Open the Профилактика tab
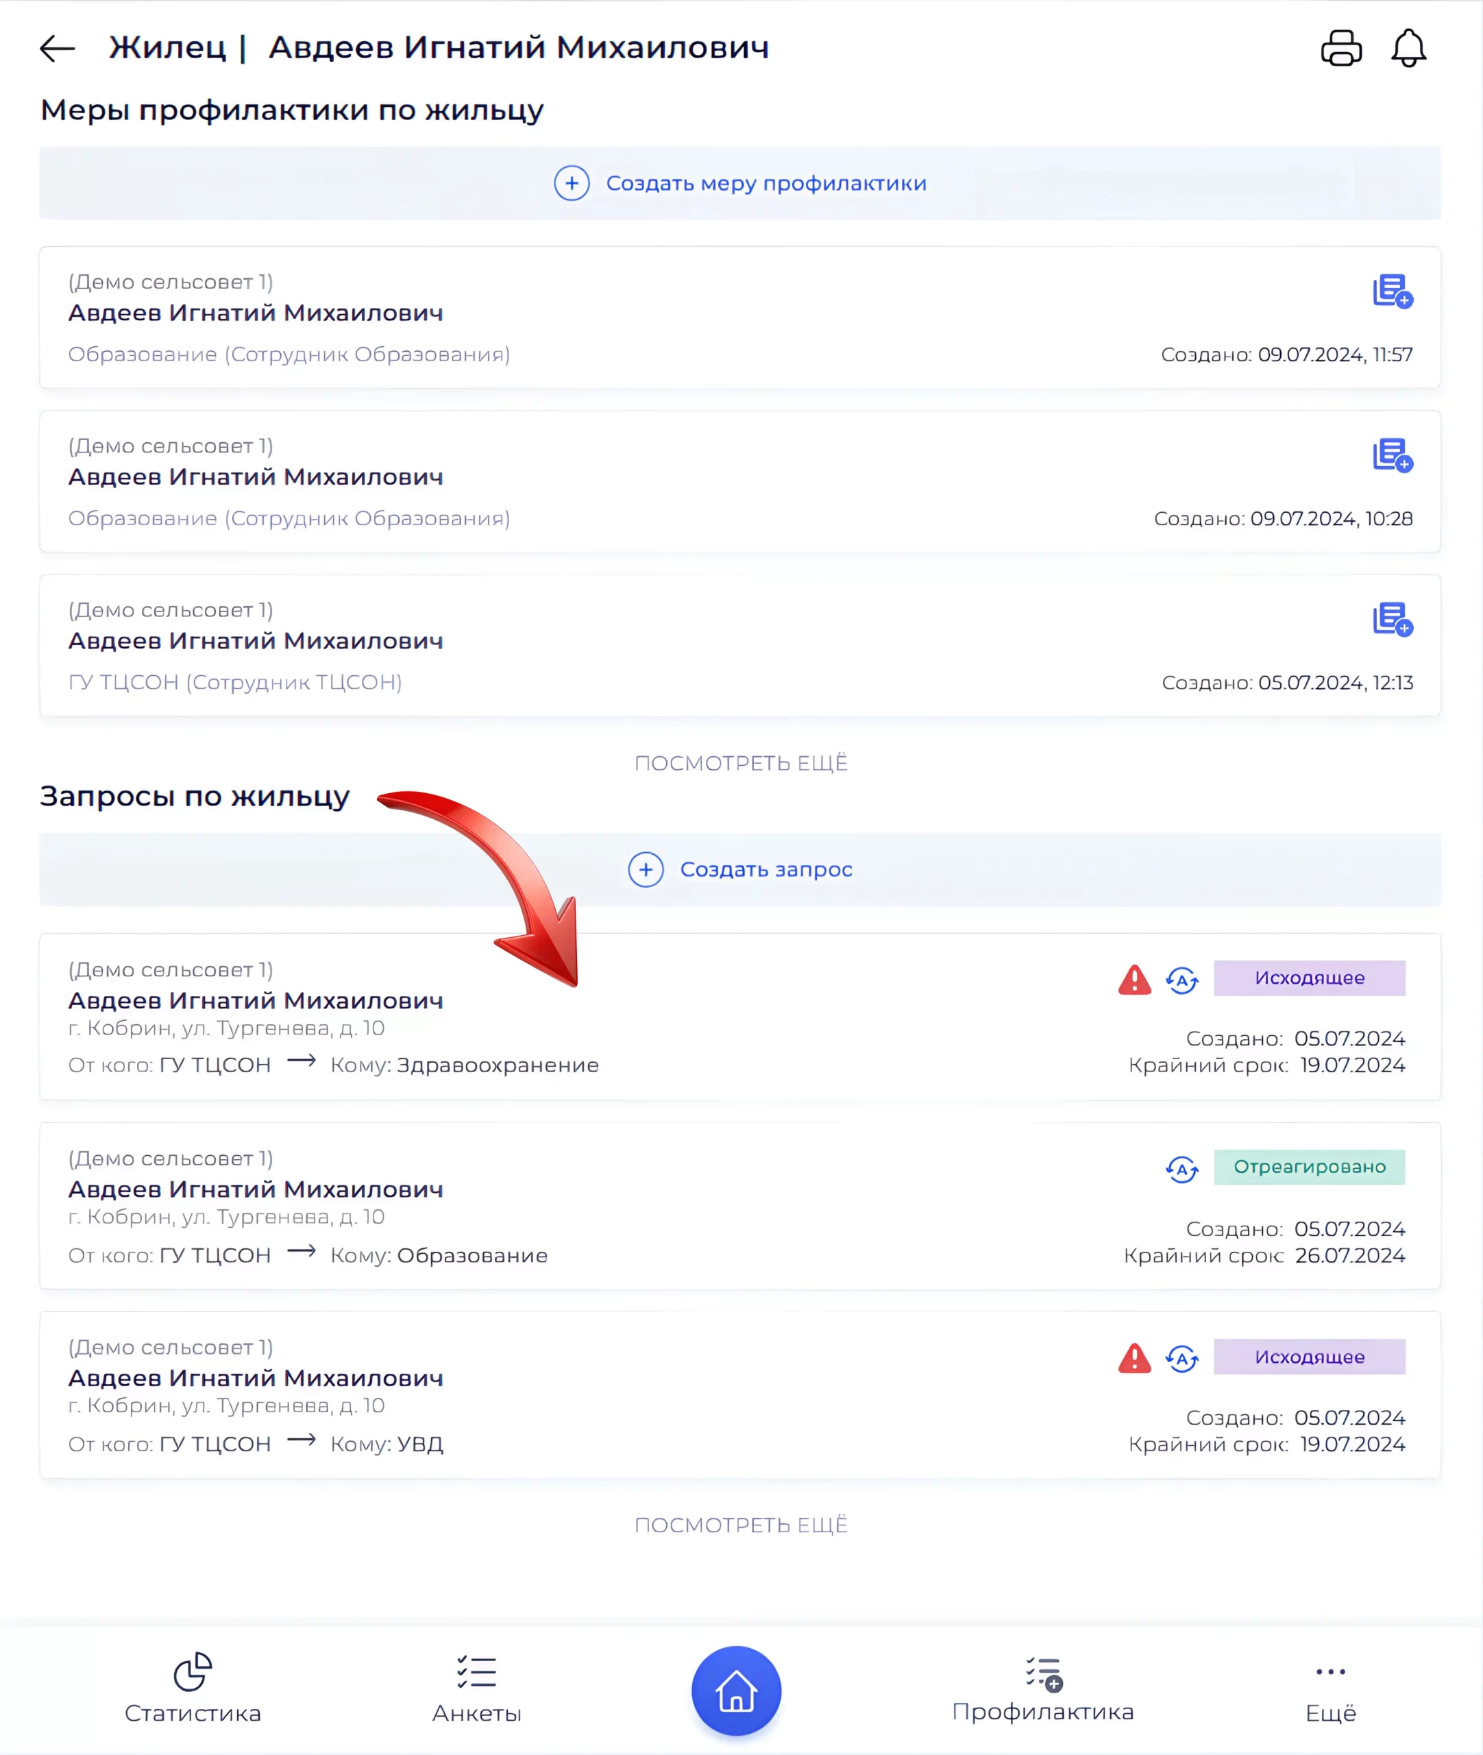 (x=1042, y=1689)
